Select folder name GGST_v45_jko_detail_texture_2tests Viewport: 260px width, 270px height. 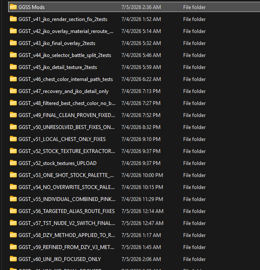click(x=58, y=67)
